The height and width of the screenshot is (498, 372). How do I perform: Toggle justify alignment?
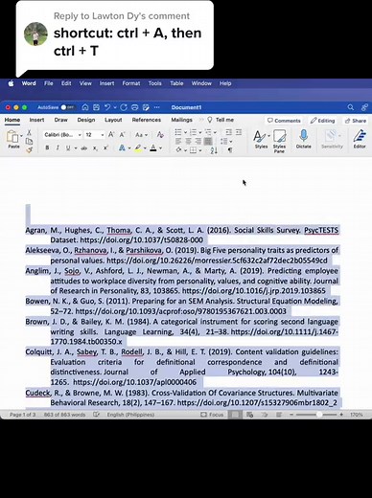[208, 141]
